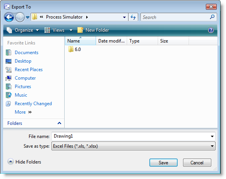Screen dimensions: 226x179
Task: Click the refresh arrows beside address bar
Action: [x=133, y=17]
